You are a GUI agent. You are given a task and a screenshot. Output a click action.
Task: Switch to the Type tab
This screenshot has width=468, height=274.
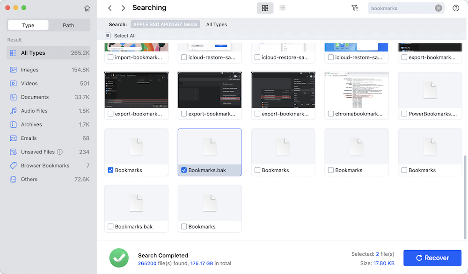click(x=28, y=25)
